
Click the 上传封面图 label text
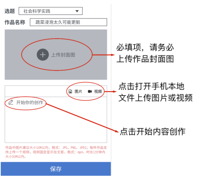pyautogui.click(x=63, y=55)
